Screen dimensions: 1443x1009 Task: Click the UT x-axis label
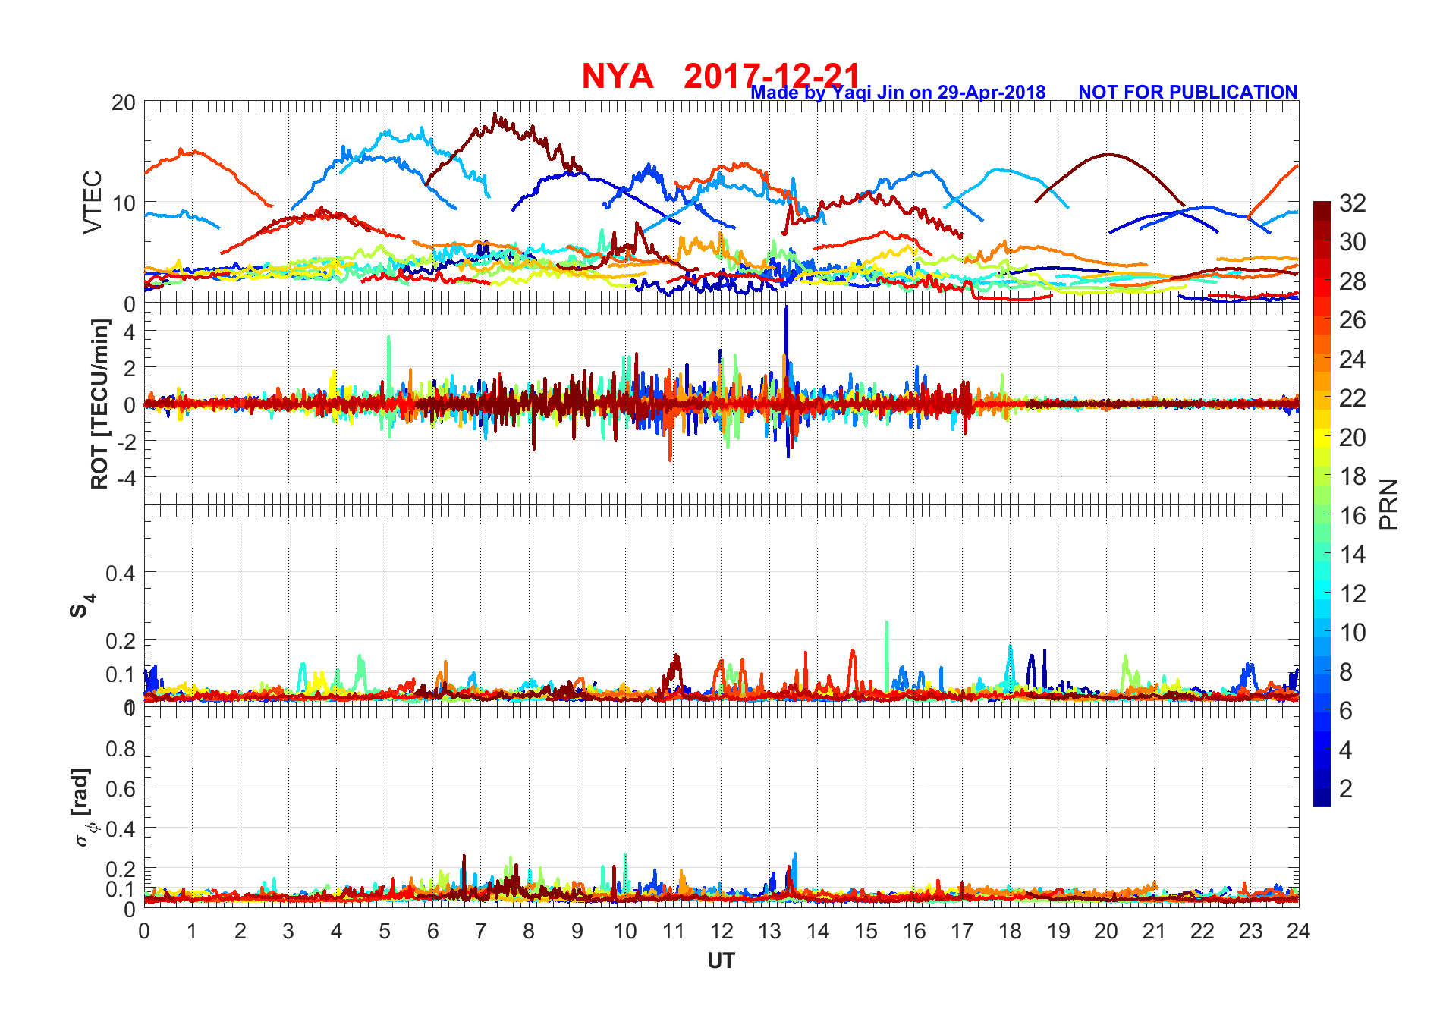(721, 961)
